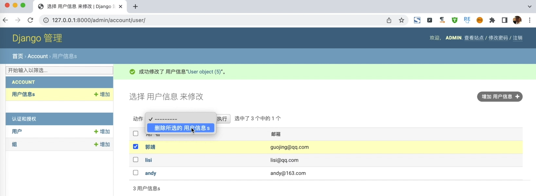
Task: Click the lisi@qq.com email cell
Action: [284, 160]
